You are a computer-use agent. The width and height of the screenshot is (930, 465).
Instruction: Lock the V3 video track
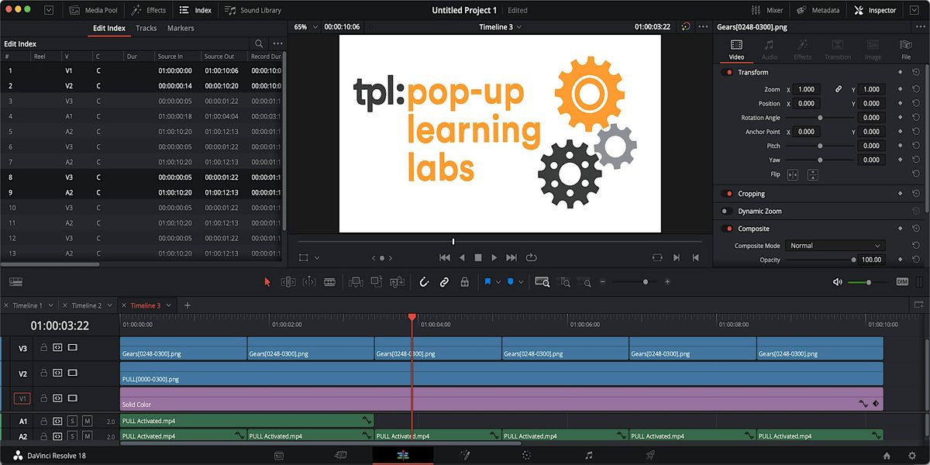[x=44, y=348]
